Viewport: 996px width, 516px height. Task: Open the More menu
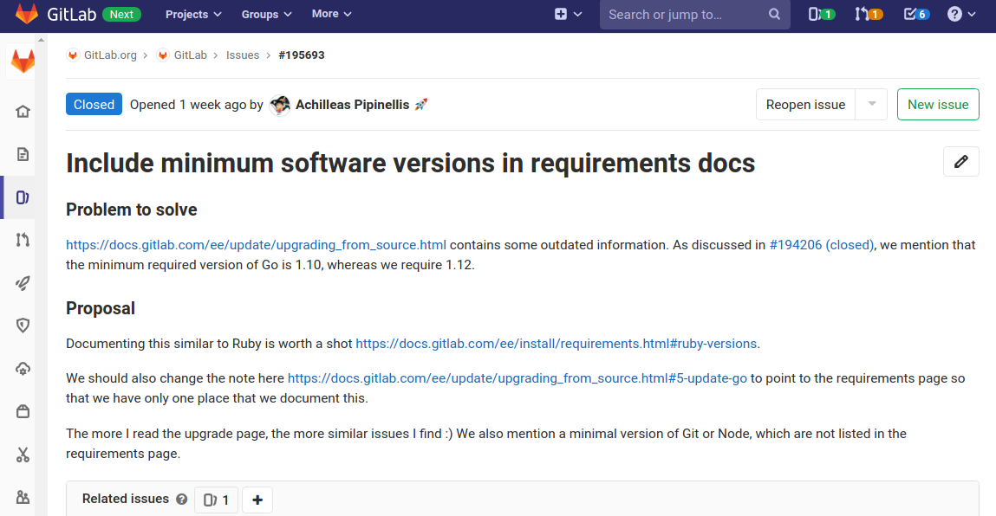331,14
